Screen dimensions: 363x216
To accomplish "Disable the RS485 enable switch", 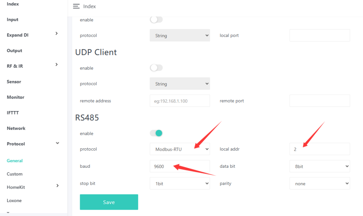I will [x=156, y=133].
